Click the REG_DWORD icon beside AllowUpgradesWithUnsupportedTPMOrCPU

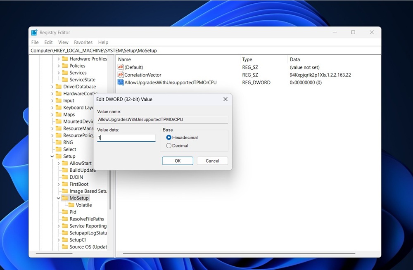pos(121,82)
